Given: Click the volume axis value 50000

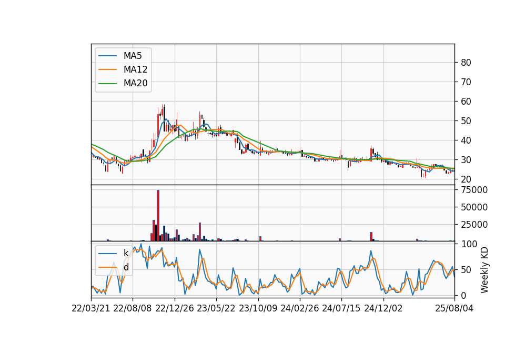Looking at the screenshot, I should click(474, 207).
